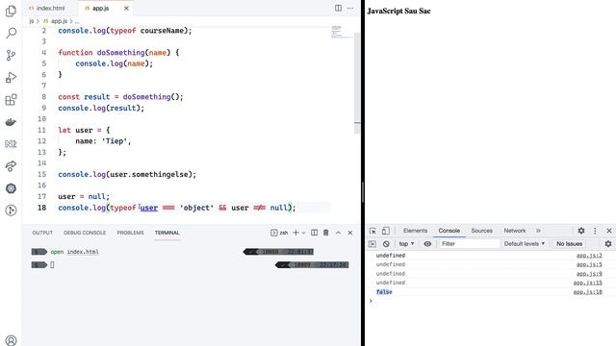The width and height of the screenshot is (616, 346).
Task: Open the DevTools Sources tab
Action: (x=481, y=231)
